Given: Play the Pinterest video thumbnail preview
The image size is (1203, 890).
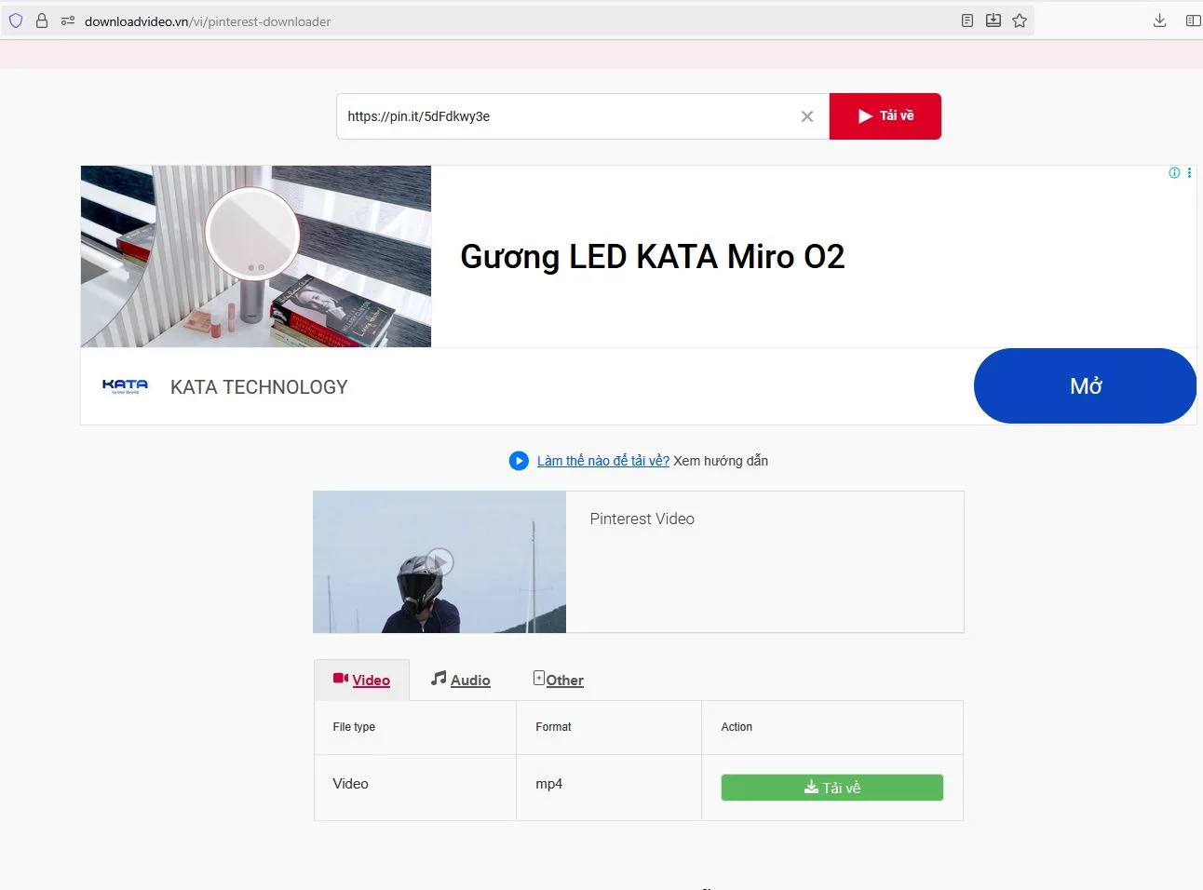Looking at the screenshot, I should pos(439,561).
